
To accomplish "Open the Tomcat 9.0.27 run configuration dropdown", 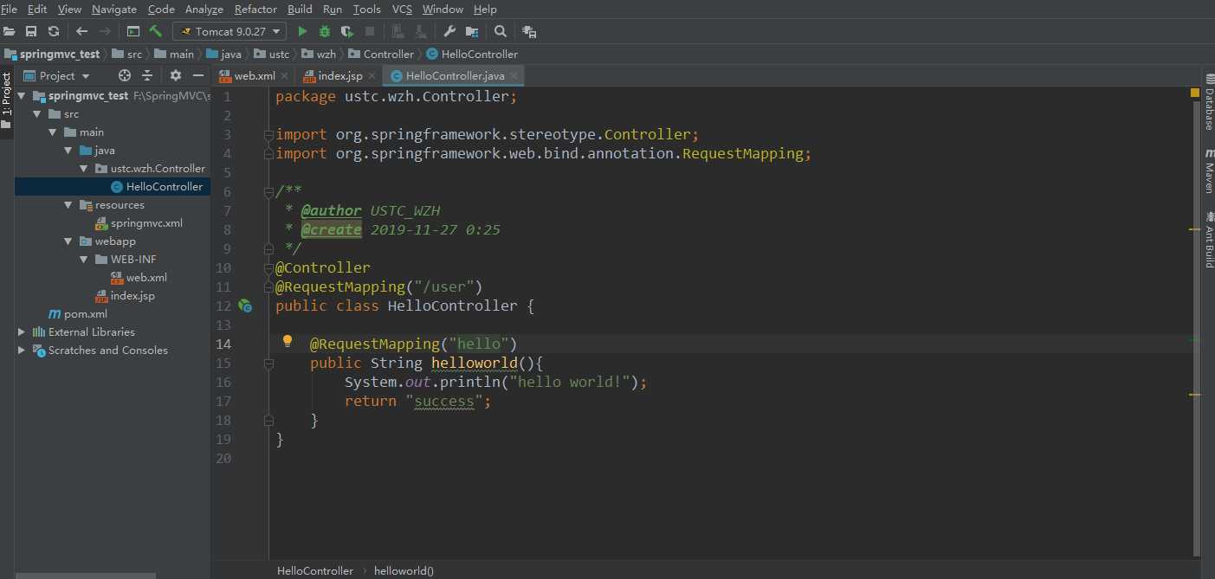I will tap(229, 31).
